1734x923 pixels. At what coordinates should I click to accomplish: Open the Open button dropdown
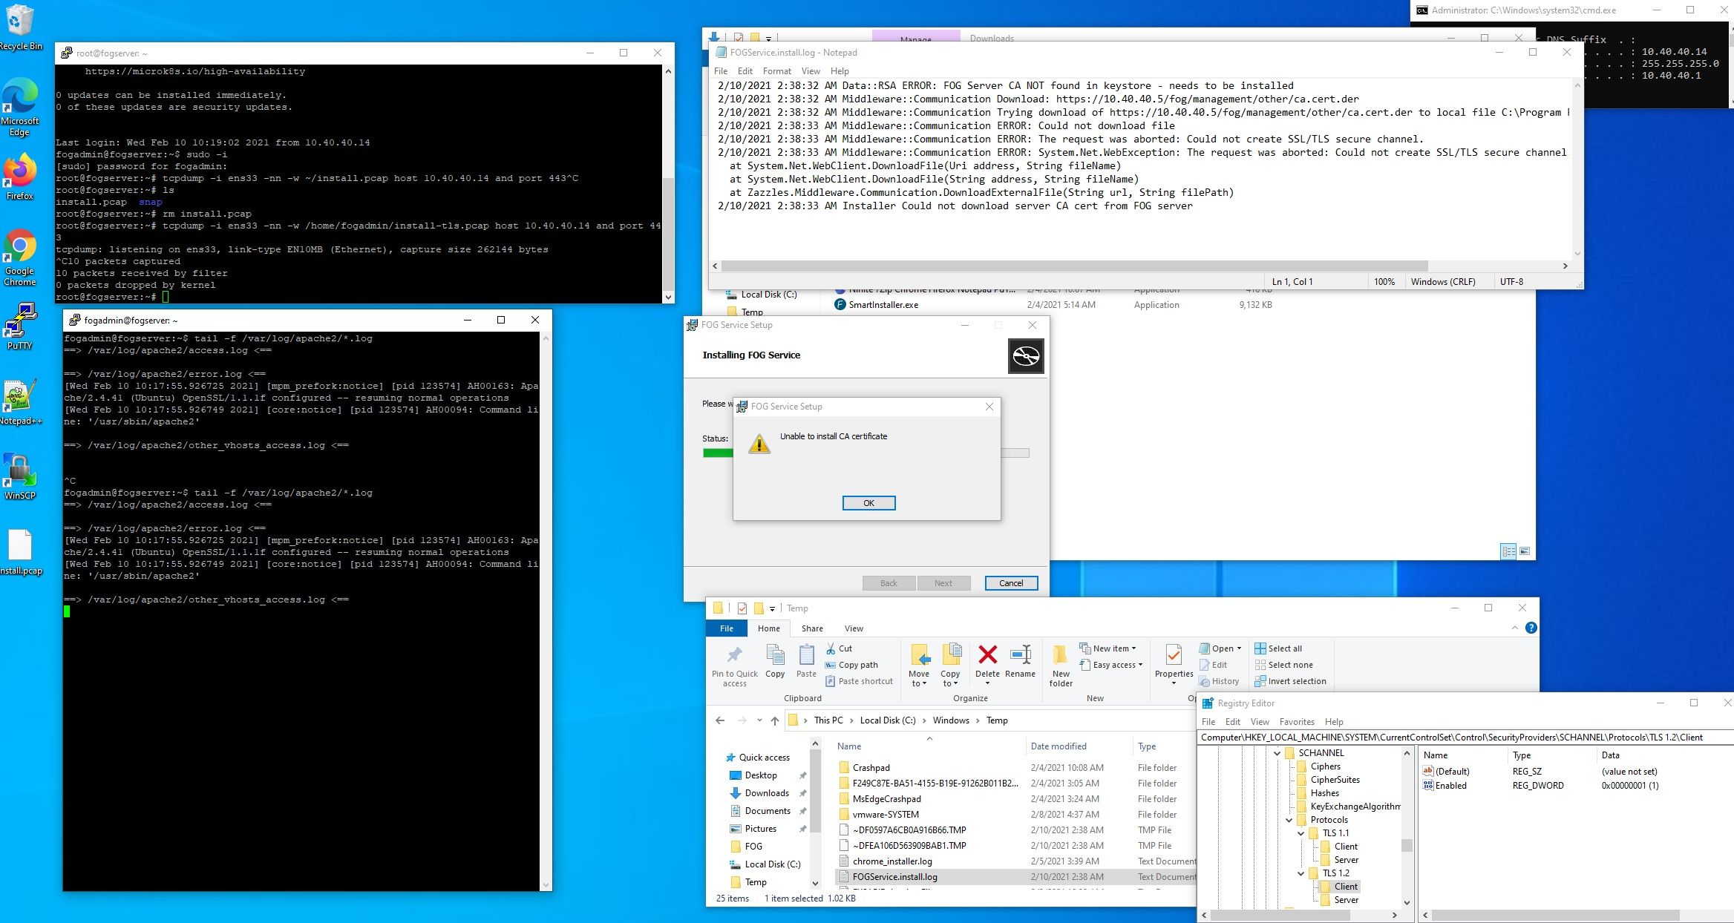click(x=1239, y=648)
